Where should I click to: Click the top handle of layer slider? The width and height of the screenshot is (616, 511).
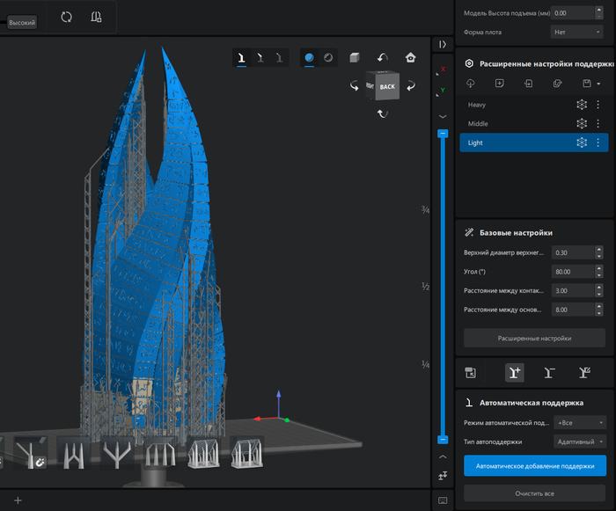click(443, 134)
